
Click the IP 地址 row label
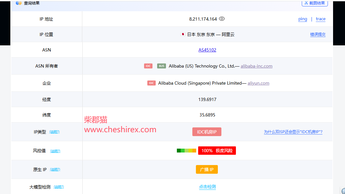click(x=46, y=19)
